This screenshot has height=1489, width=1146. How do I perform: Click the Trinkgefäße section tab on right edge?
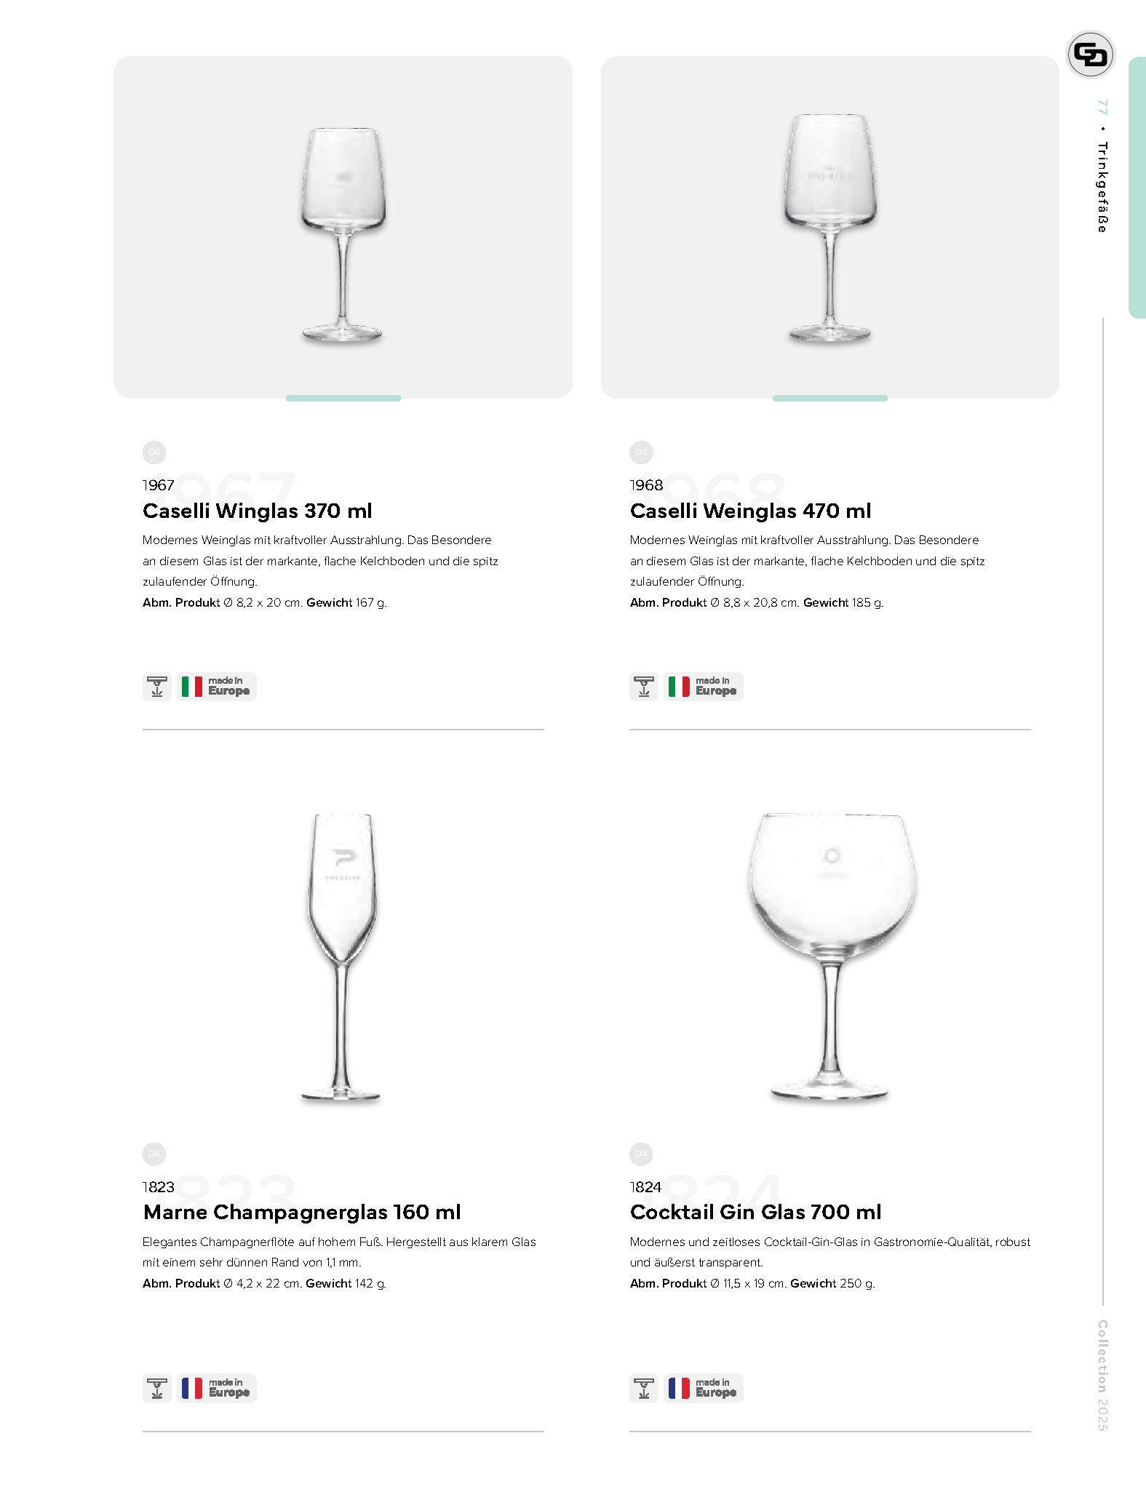1137,188
